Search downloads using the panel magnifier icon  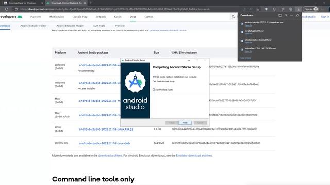point(286,15)
